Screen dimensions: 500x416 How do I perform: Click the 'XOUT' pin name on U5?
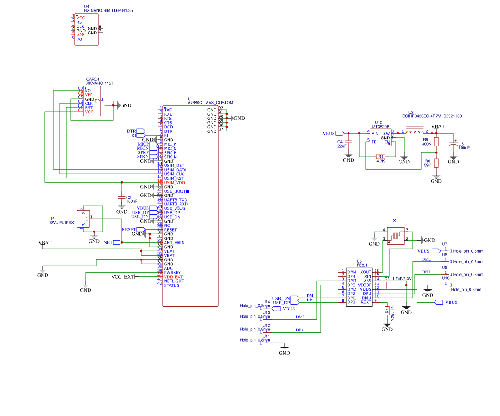pos(366,273)
